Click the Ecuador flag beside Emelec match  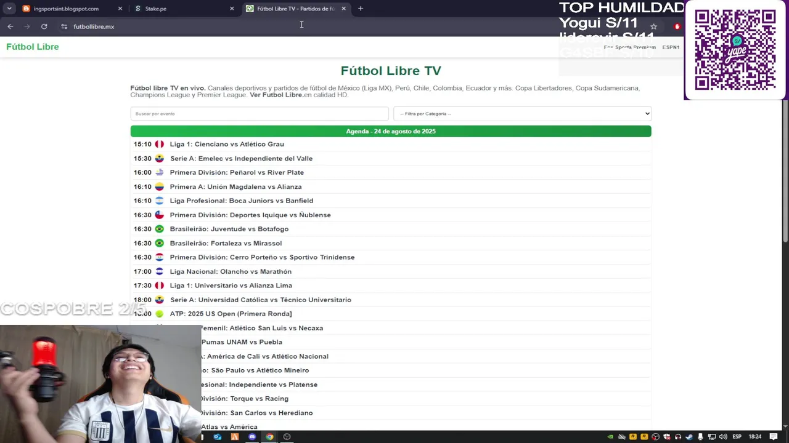pyautogui.click(x=160, y=158)
